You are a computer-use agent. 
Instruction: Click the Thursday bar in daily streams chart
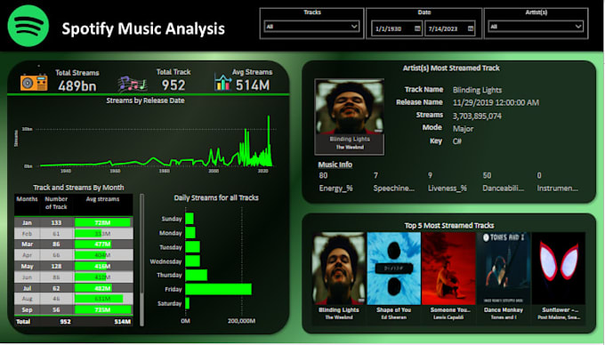tap(196, 275)
